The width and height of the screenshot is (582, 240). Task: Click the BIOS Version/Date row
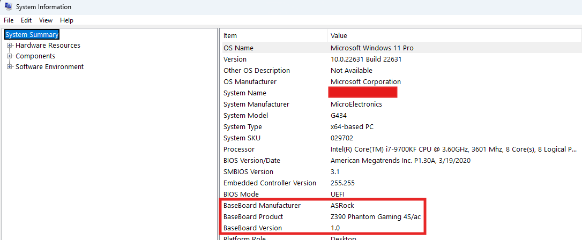click(251, 161)
